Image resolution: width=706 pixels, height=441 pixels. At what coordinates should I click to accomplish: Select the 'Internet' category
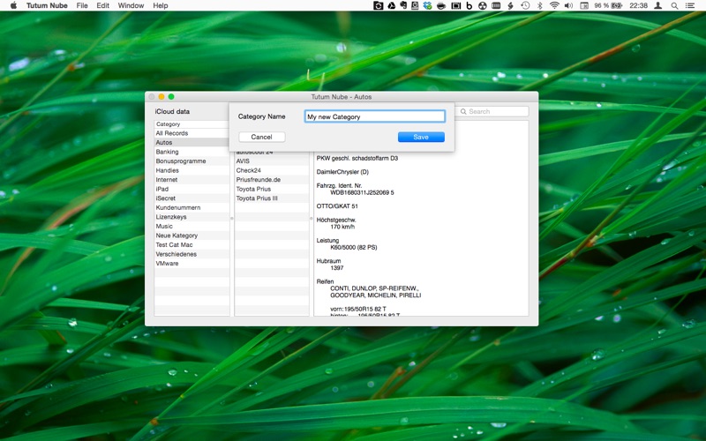tap(192, 180)
